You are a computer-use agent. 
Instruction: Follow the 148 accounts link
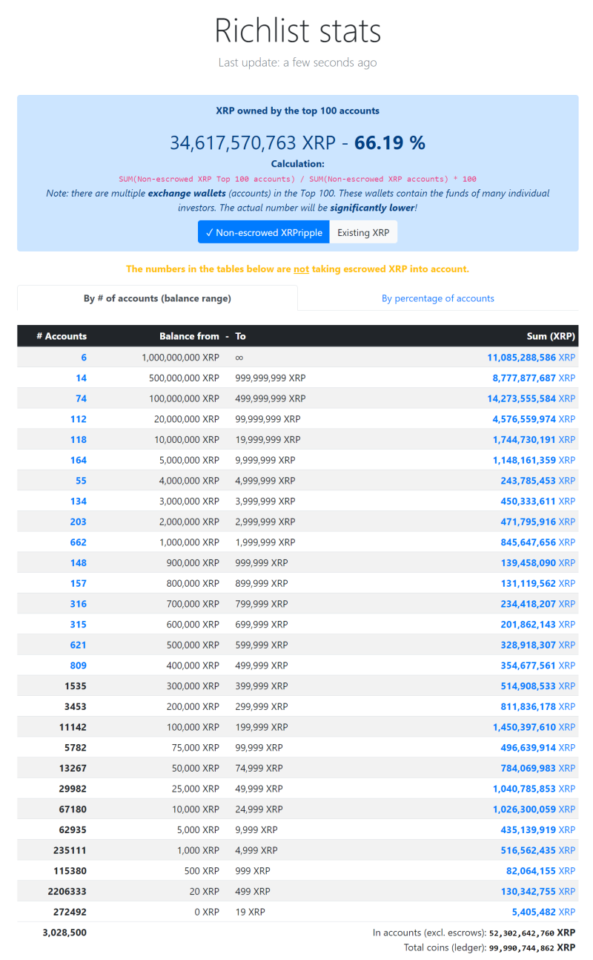pos(79,562)
